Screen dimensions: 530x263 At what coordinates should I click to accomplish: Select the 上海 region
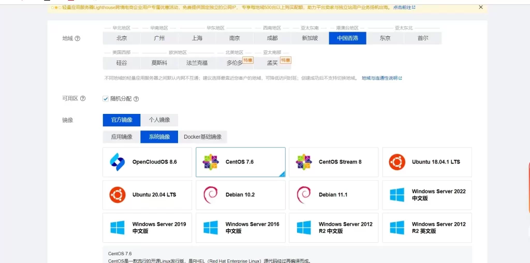click(x=197, y=38)
